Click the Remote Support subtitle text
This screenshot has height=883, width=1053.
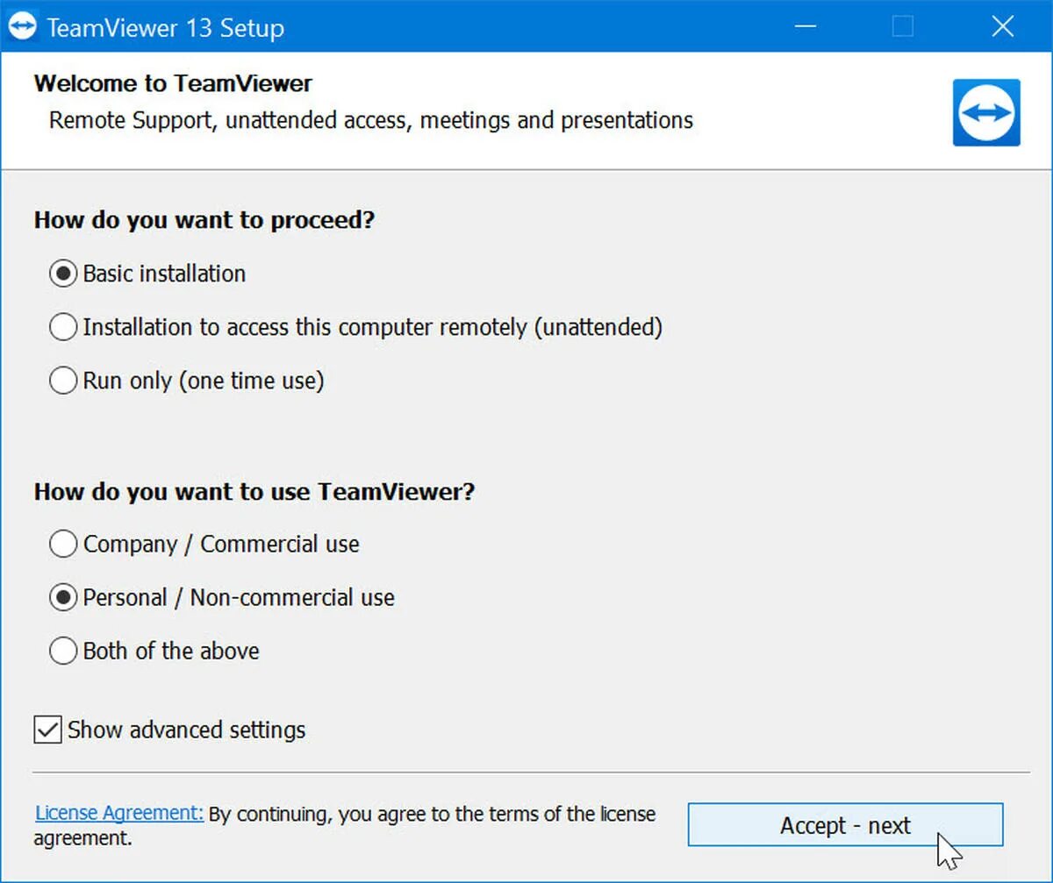370,119
